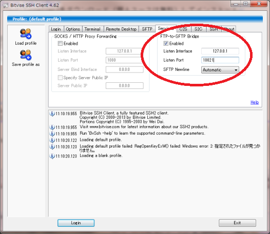Click info icon beside "Run 'BvSsh -help'" log entry
This screenshot has width=270, height=234.
tap(52, 134)
